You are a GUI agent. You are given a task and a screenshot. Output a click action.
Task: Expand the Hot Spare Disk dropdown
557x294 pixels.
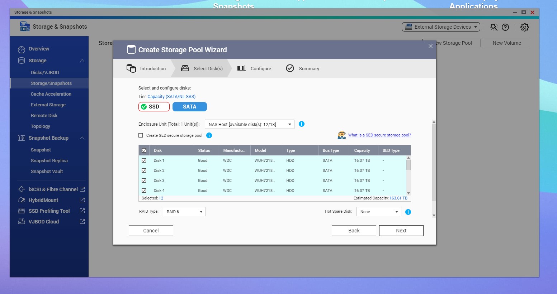(379, 212)
